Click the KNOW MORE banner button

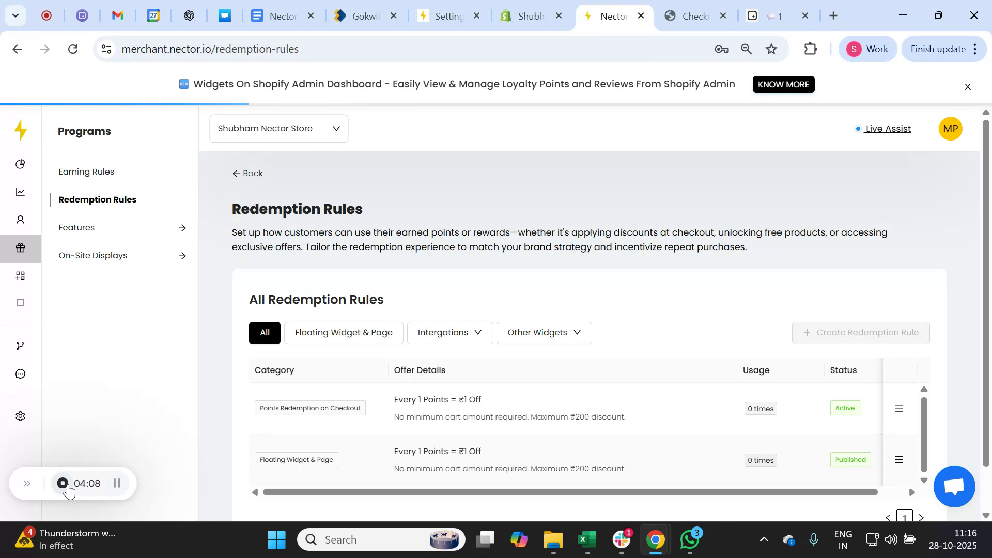tap(783, 84)
